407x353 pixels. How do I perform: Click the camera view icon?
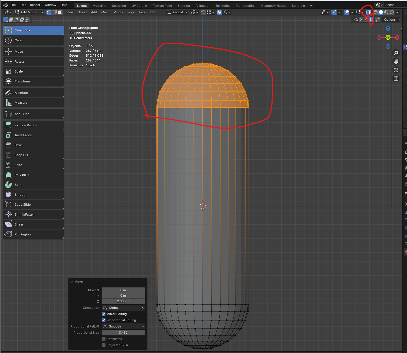396,70
